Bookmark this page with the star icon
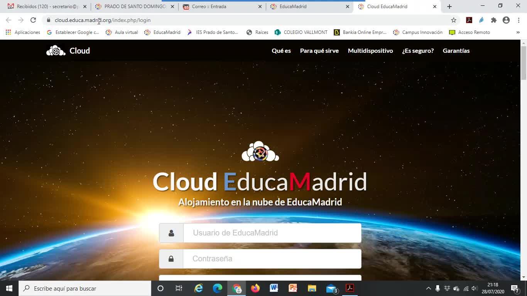The image size is (527, 296). (x=454, y=20)
